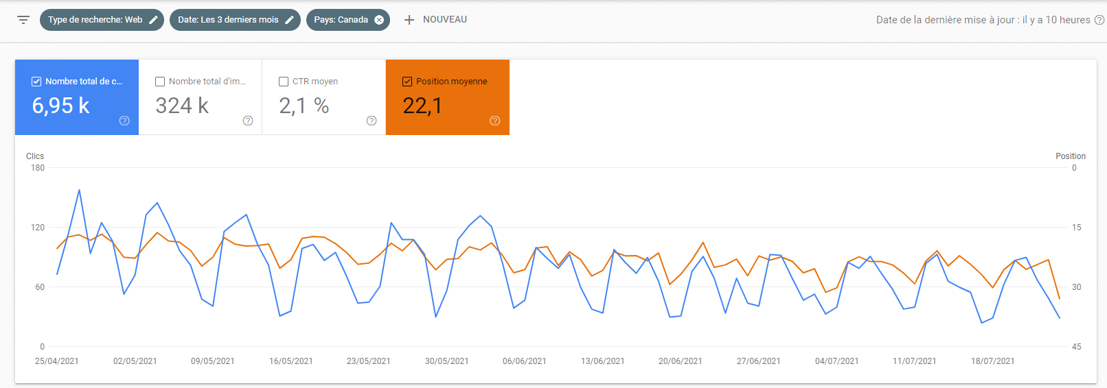Uncheck the Position moyenne checkbox
The height and width of the screenshot is (388, 1107).
tap(407, 82)
